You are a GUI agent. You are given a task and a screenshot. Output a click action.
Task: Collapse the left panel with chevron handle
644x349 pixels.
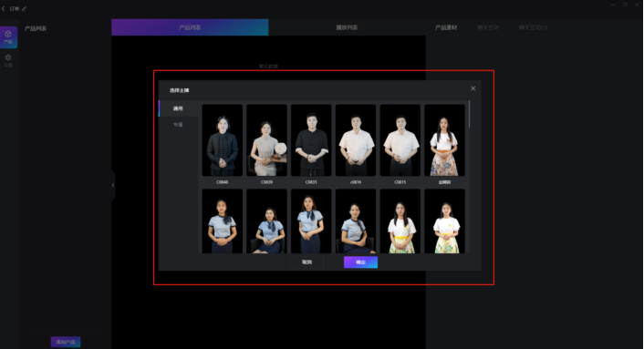[113, 185]
